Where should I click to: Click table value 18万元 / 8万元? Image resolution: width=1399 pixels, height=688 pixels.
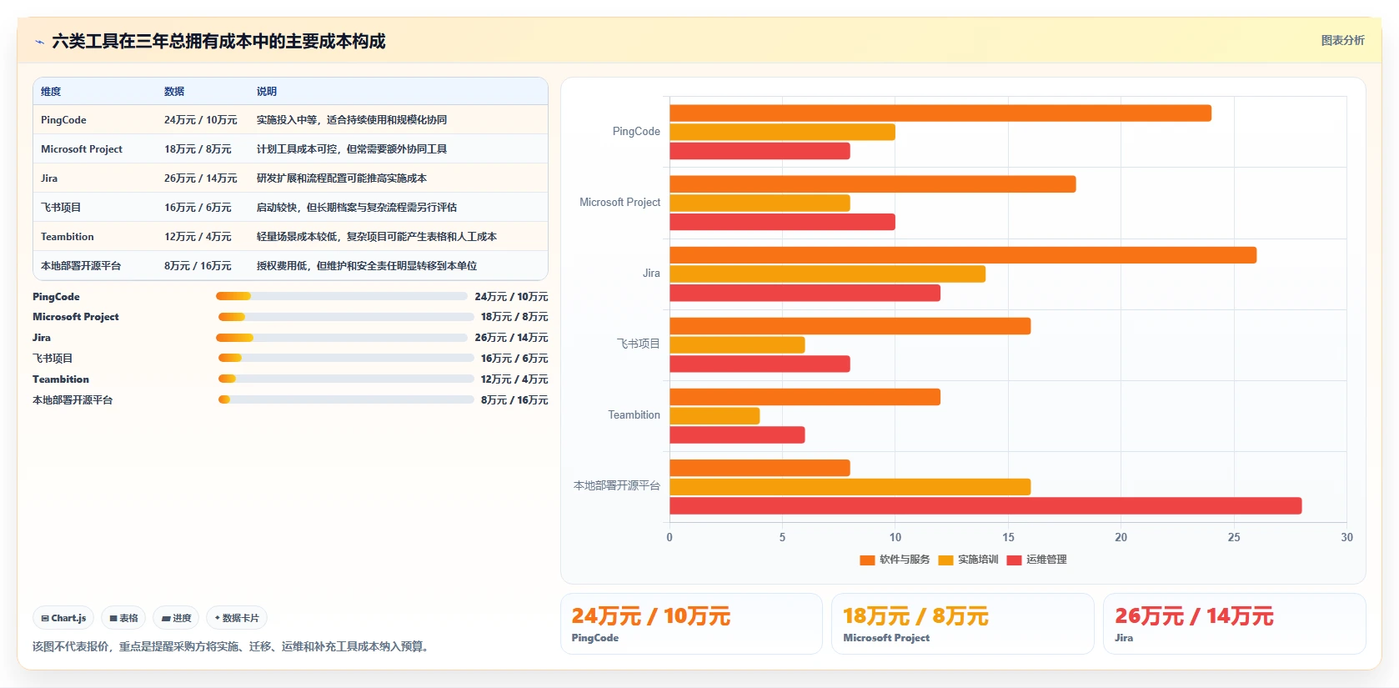coord(198,149)
